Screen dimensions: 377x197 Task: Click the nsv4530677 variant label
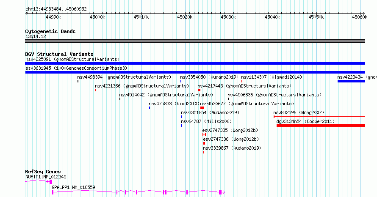click(x=247, y=104)
